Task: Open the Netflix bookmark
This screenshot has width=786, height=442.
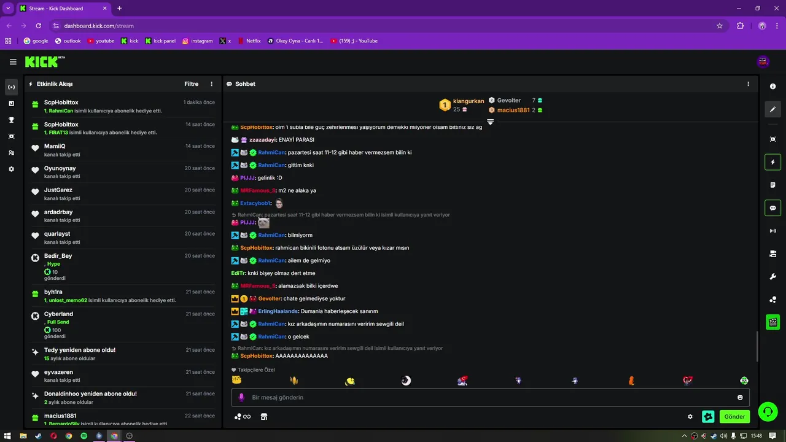Action: (x=249, y=41)
